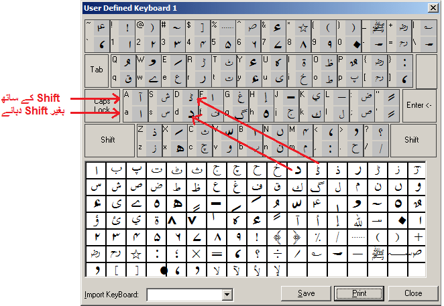The image size is (444, 306).
Task: Select the unshifted l slot showing Lam
Action: click(342, 114)
